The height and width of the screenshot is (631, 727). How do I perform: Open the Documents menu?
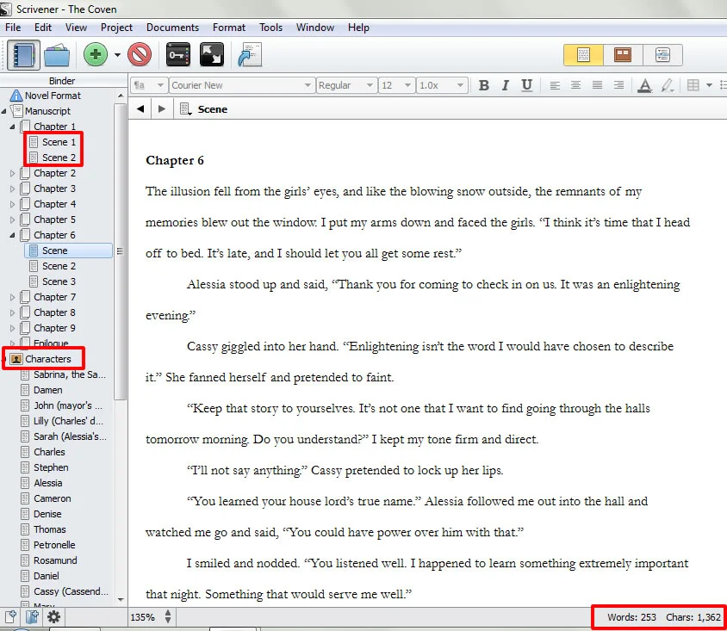pyautogui.click(x=172, y=28)
